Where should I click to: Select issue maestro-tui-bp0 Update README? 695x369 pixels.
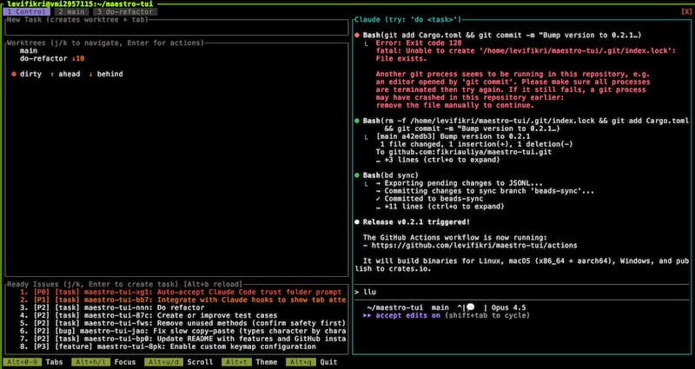182,339
